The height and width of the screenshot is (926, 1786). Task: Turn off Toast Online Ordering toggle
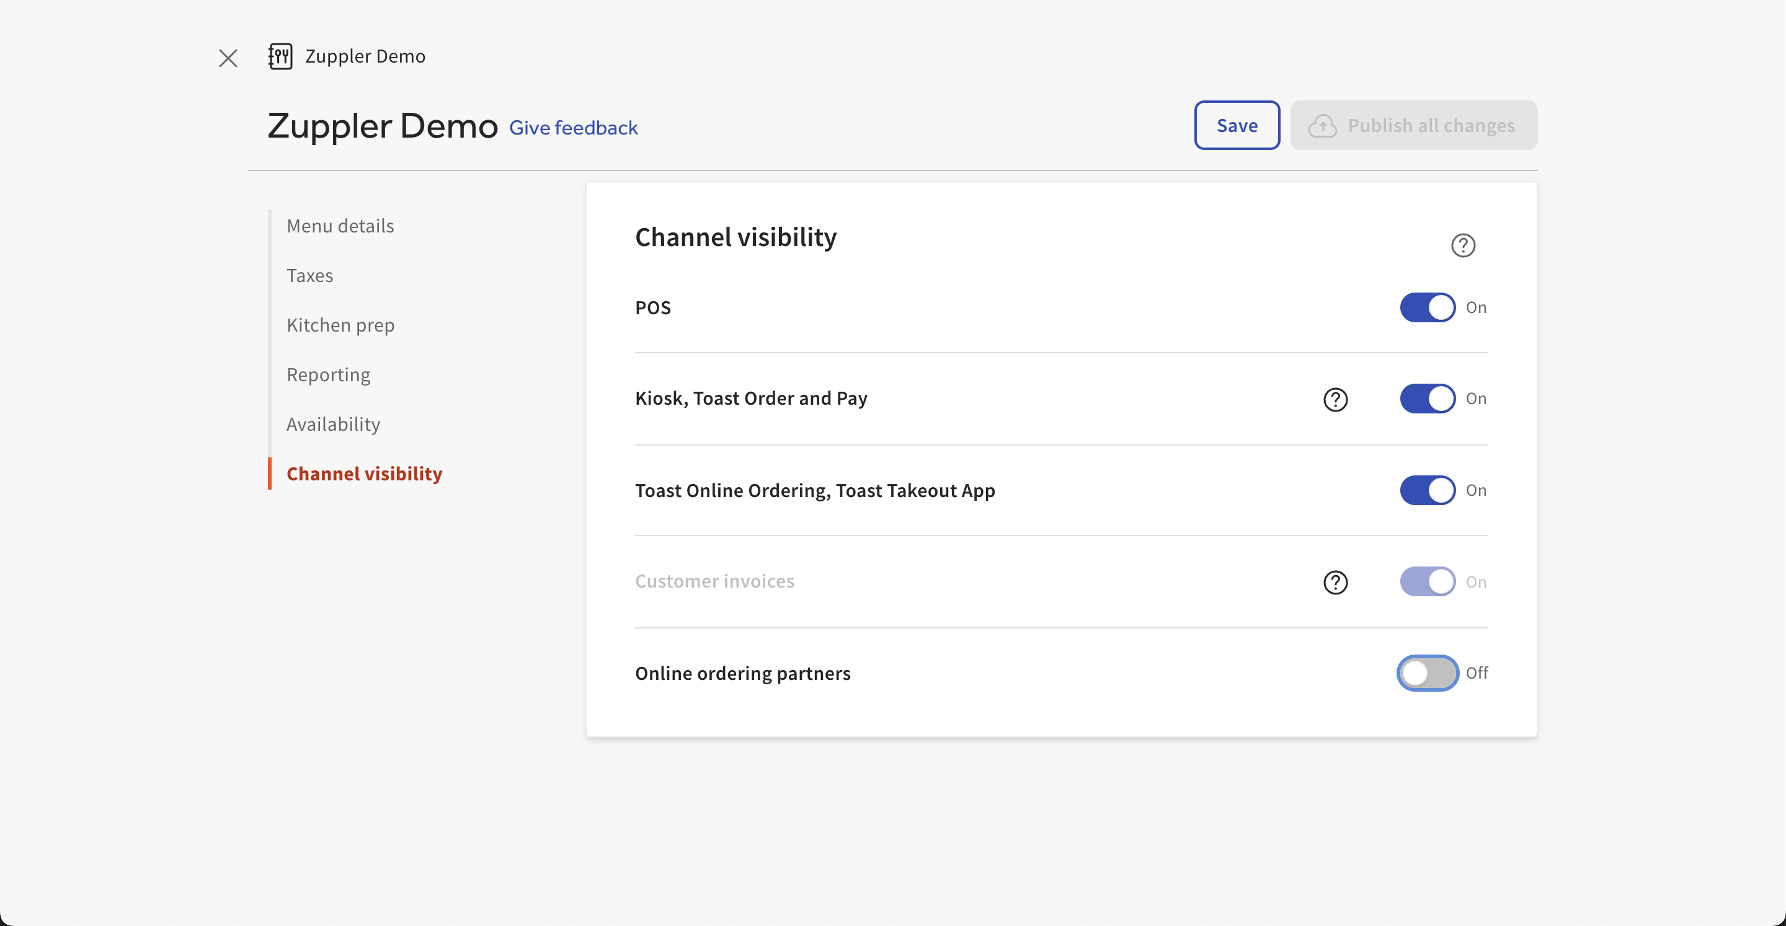click(x=1427, y=490)
